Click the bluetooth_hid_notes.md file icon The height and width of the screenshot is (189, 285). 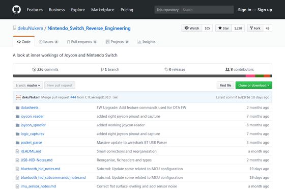(17, 169)
